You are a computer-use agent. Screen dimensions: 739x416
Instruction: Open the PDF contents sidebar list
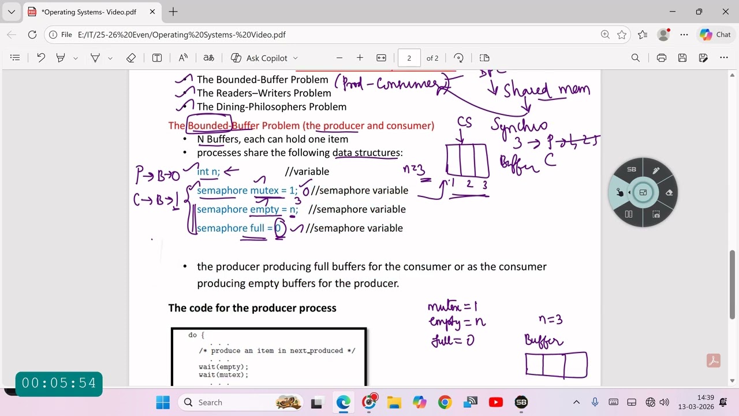tap(16, 58)
